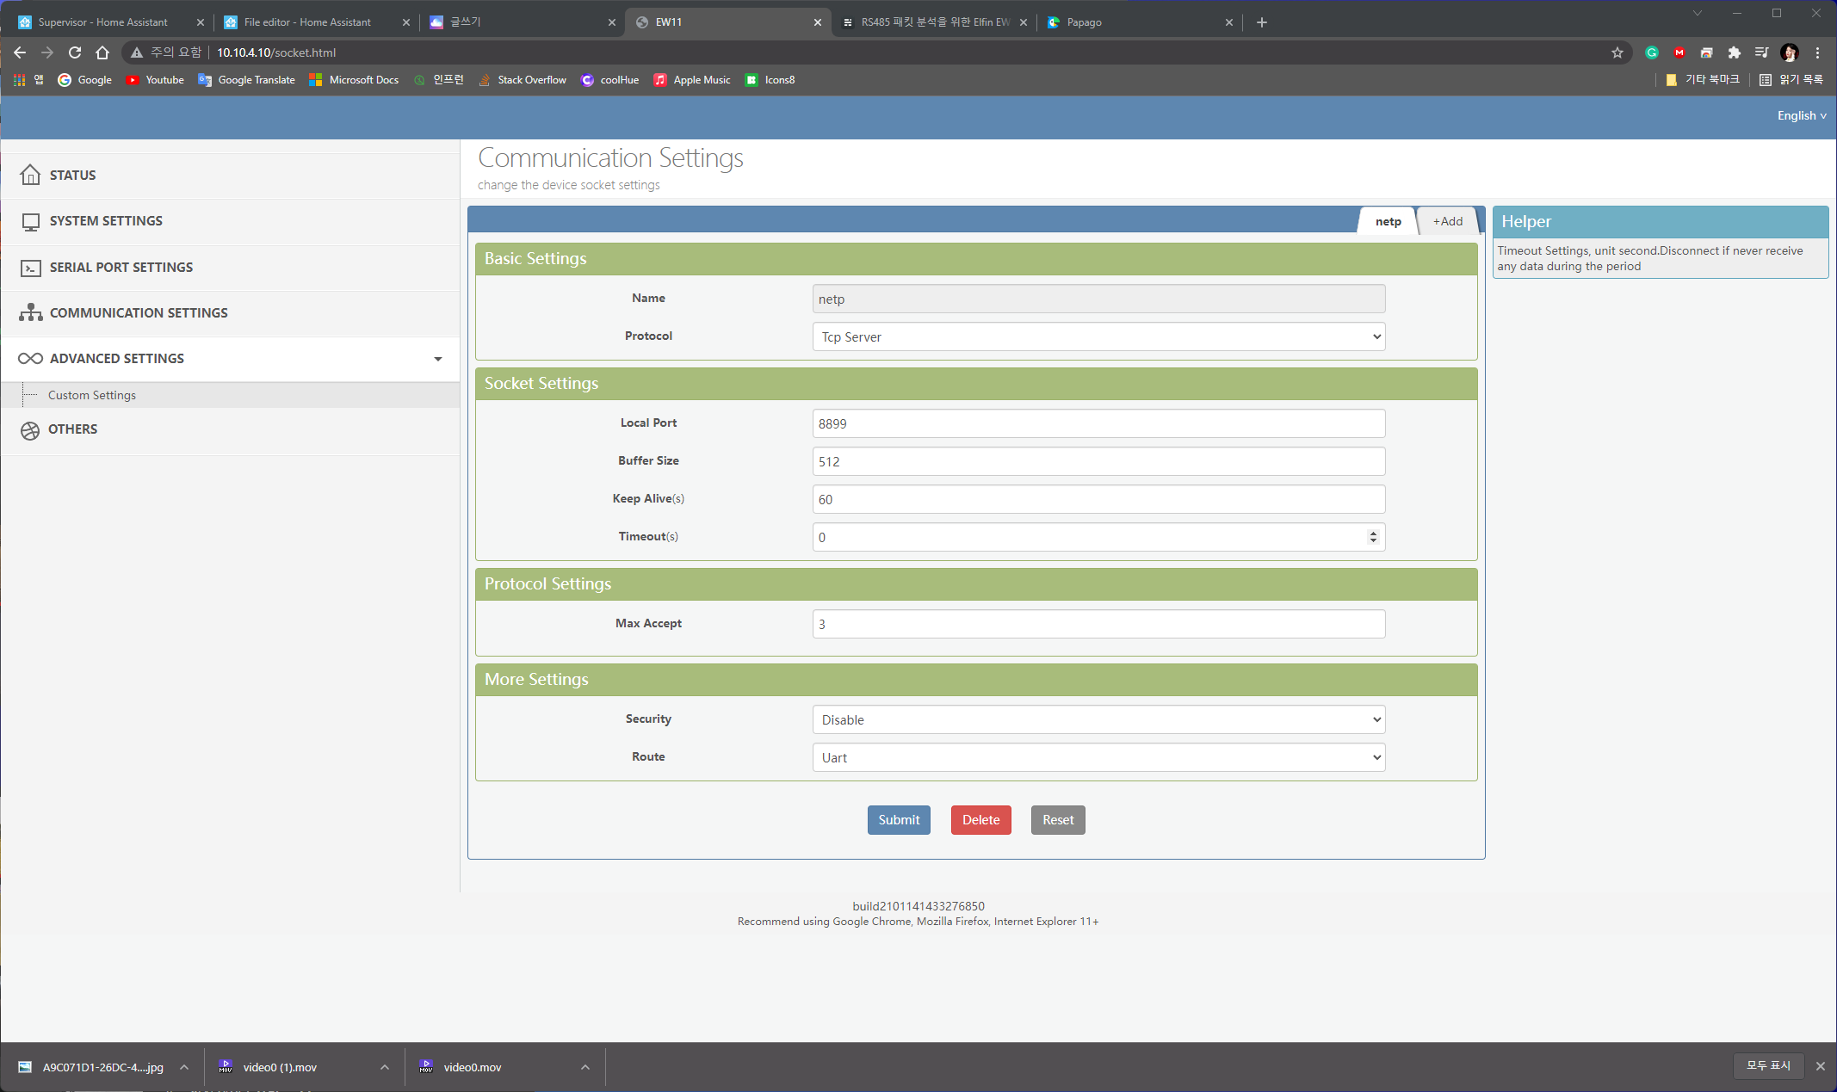Click the Serial Port Settings terminal icon

pyautogui.click(x=31, y=268)
